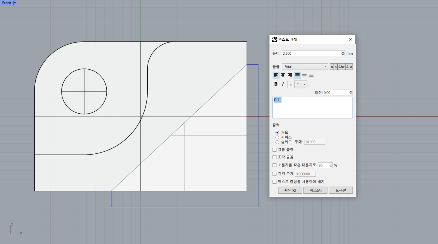The width and height of the screenshot is (438, 244).
Task: Open the Arial font dropdown
Action: pos(305,67)
